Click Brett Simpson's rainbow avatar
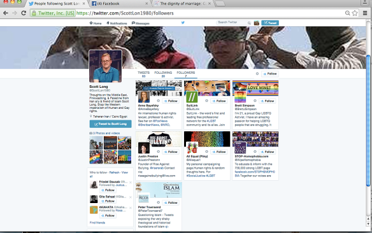Image resolution: width=372 pixels, height=233 pixels. click(240, 97)
